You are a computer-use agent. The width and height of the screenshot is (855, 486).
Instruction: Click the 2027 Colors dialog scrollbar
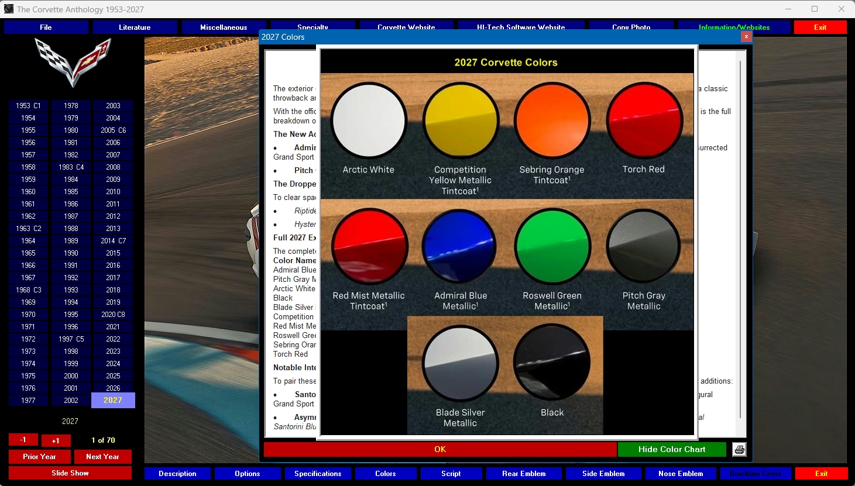tap(741, 239)
